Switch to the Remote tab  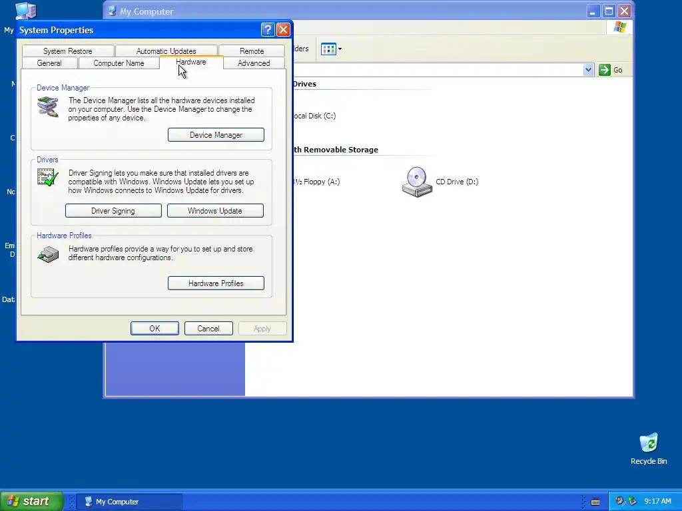pyautogui.click(x=251, y=51)
